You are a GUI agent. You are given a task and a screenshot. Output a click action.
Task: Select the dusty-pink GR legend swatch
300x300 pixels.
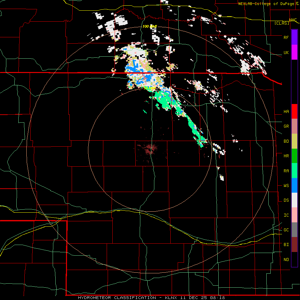click(294, 126)
